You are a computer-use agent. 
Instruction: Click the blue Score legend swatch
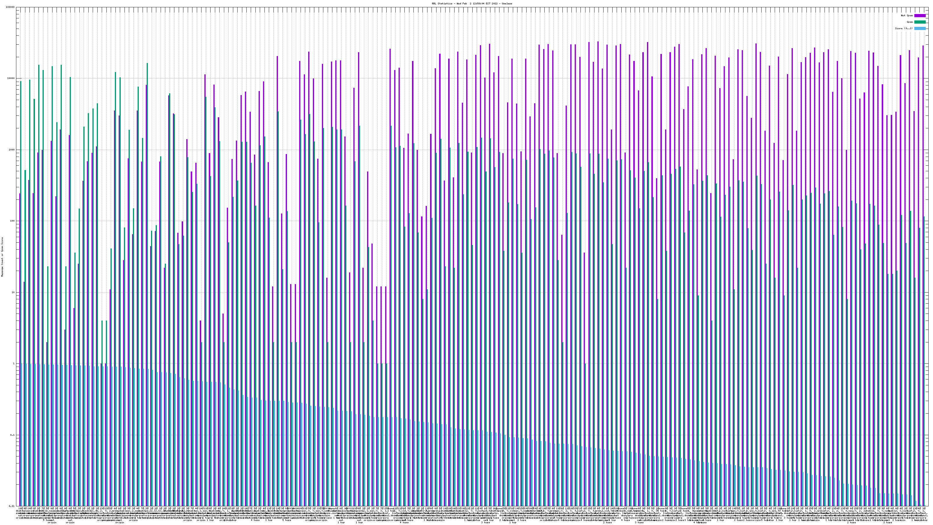pos(920,28)
